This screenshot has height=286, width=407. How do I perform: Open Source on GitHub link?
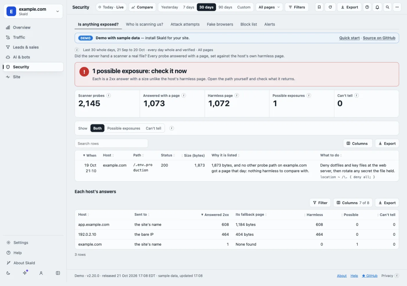coord(379,38)
